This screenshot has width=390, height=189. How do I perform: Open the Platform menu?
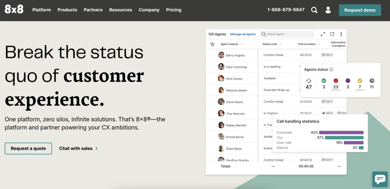42,10
